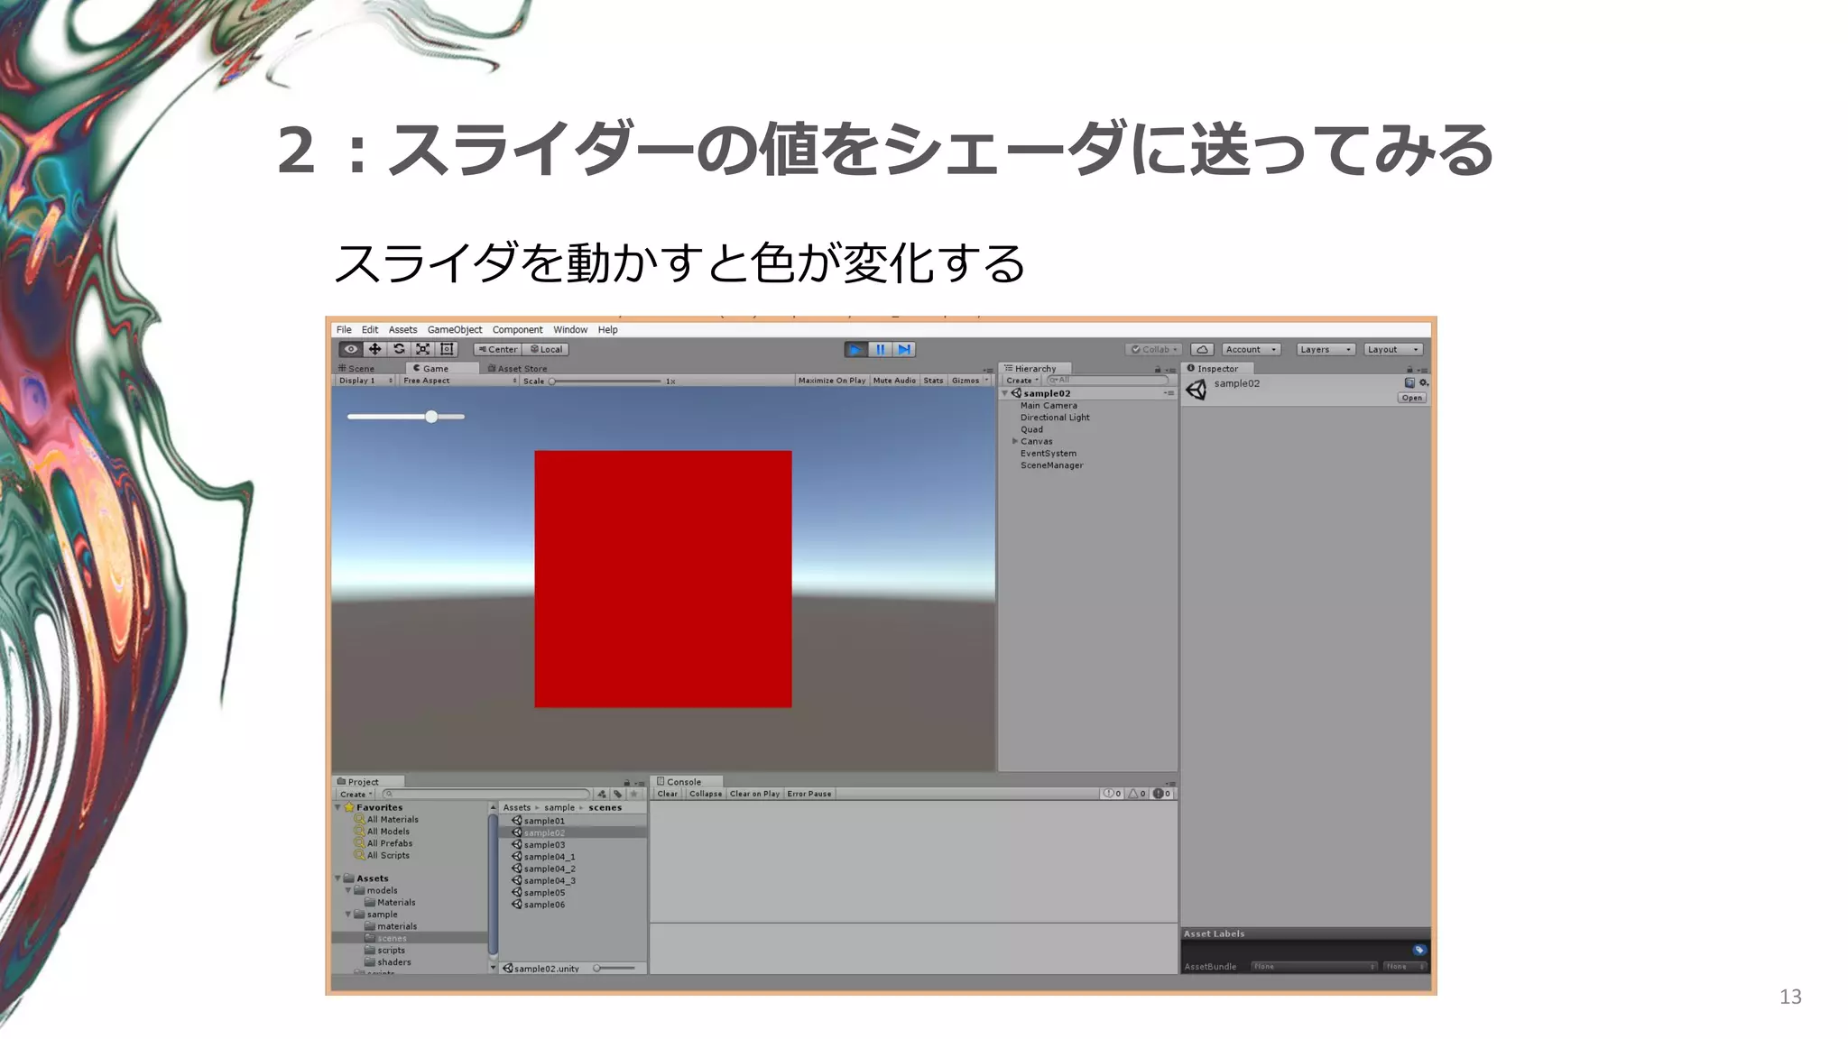Toggle Maximize On Play
This screenshot has height=1039, width=1848.
click(831, 381)
